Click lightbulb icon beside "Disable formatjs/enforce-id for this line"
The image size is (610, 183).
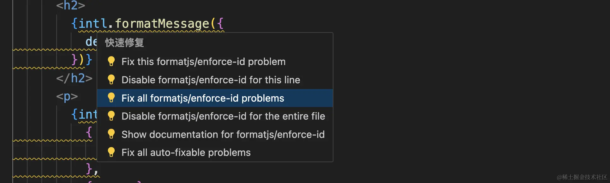pyautogui.click(x=111, y=80)
